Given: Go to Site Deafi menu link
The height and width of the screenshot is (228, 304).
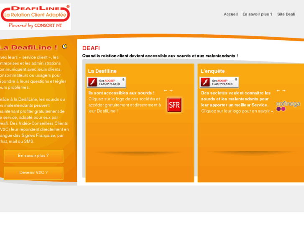Looking at the screenshot, I should coord(286,14).
